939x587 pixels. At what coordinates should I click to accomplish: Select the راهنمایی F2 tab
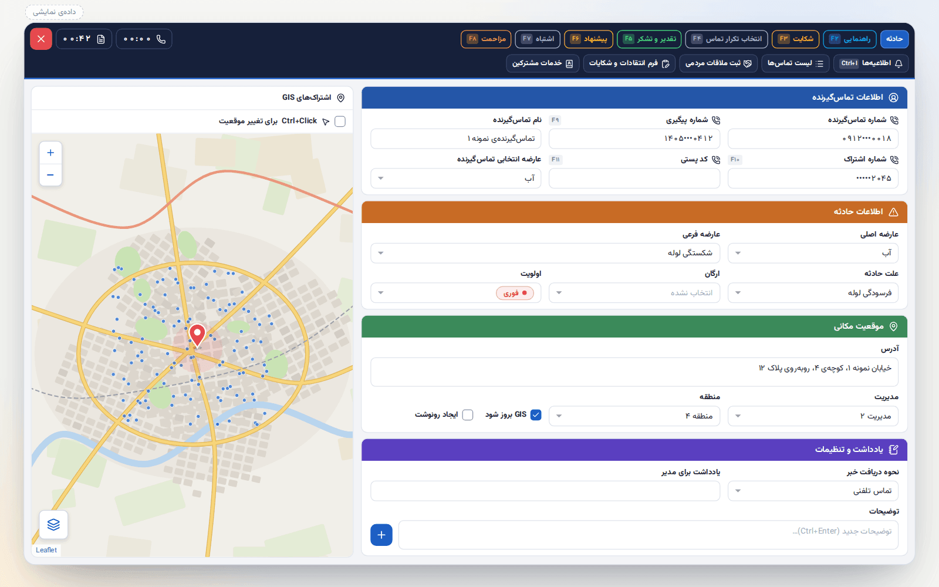point(850,39)
